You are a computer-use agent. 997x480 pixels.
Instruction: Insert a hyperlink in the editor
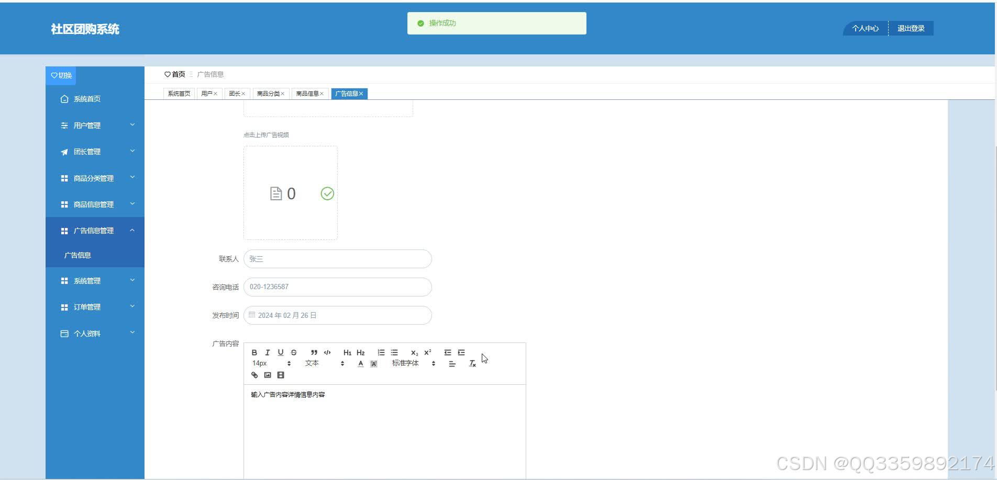[254, 375]
